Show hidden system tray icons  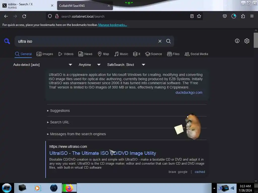pos(214,188)
